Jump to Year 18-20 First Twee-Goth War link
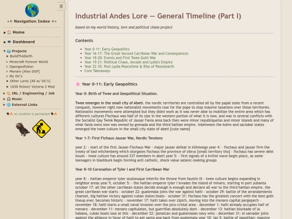The image size is (292, 219). point(120,58)
